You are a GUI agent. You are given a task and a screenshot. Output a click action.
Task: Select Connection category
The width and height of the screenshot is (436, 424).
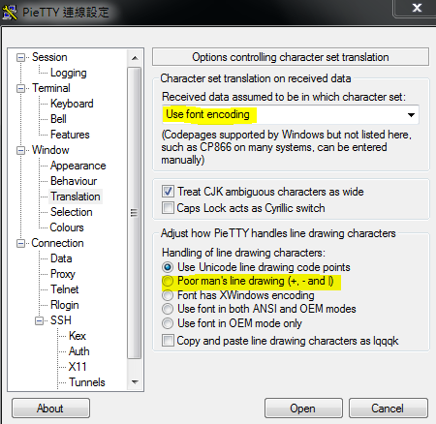point(57,243)
